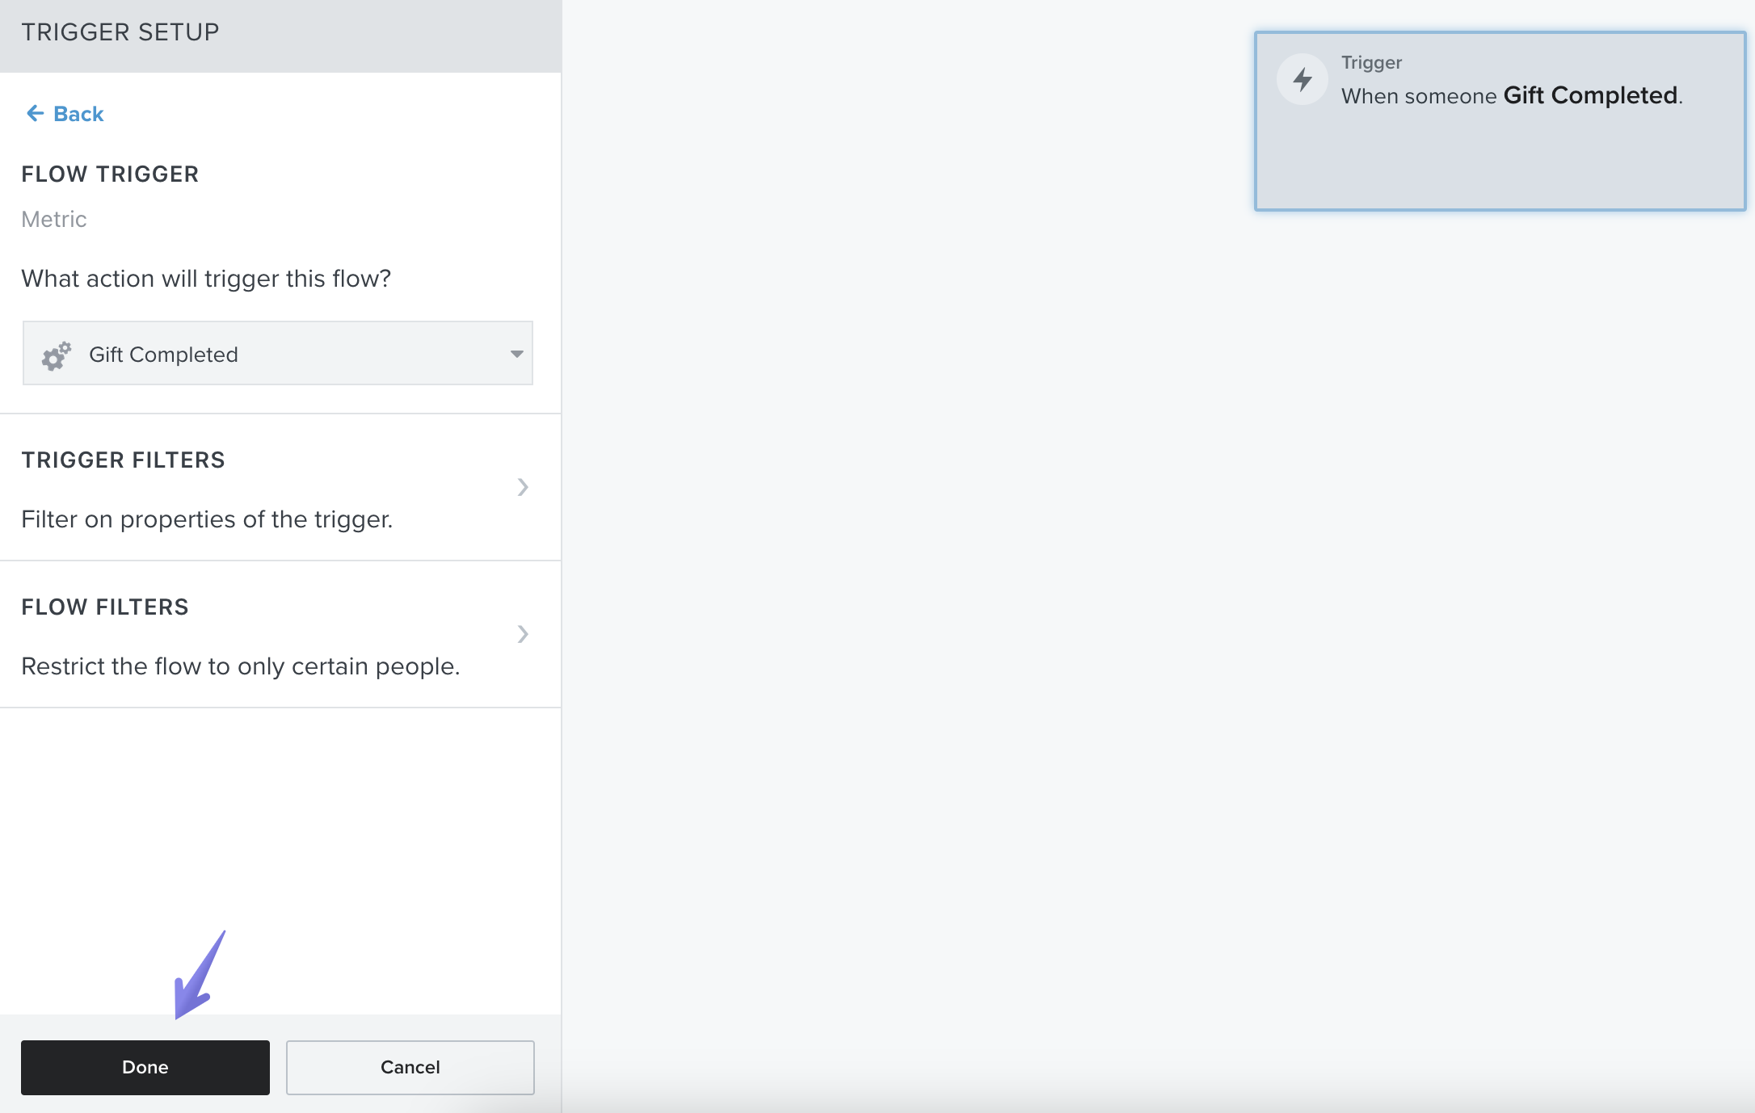The width and height of the screenshot is (1755, 1113).
Task: Click the gears icon in metric dropdown
Action: point(57,355)
